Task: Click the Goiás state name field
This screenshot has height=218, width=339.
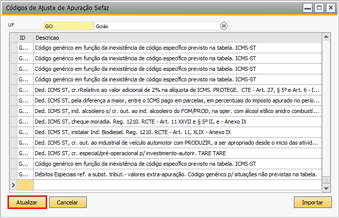Action: tap(157, 26)
